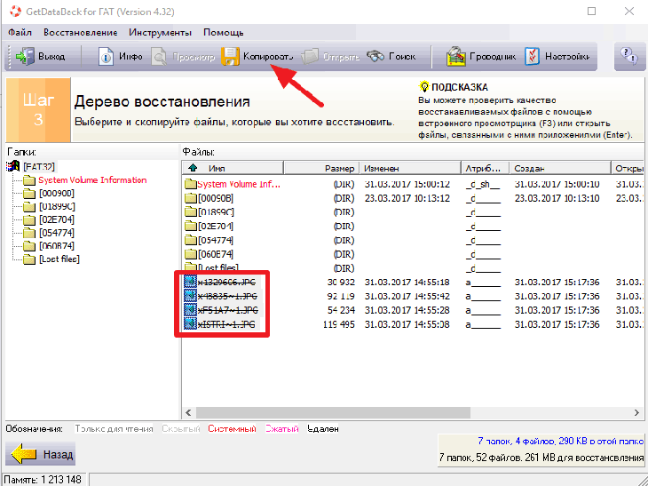Select the x43835~1.JPG file icon
The height and width of the screenshot is (486, 648).
click(x=190, y=296)
